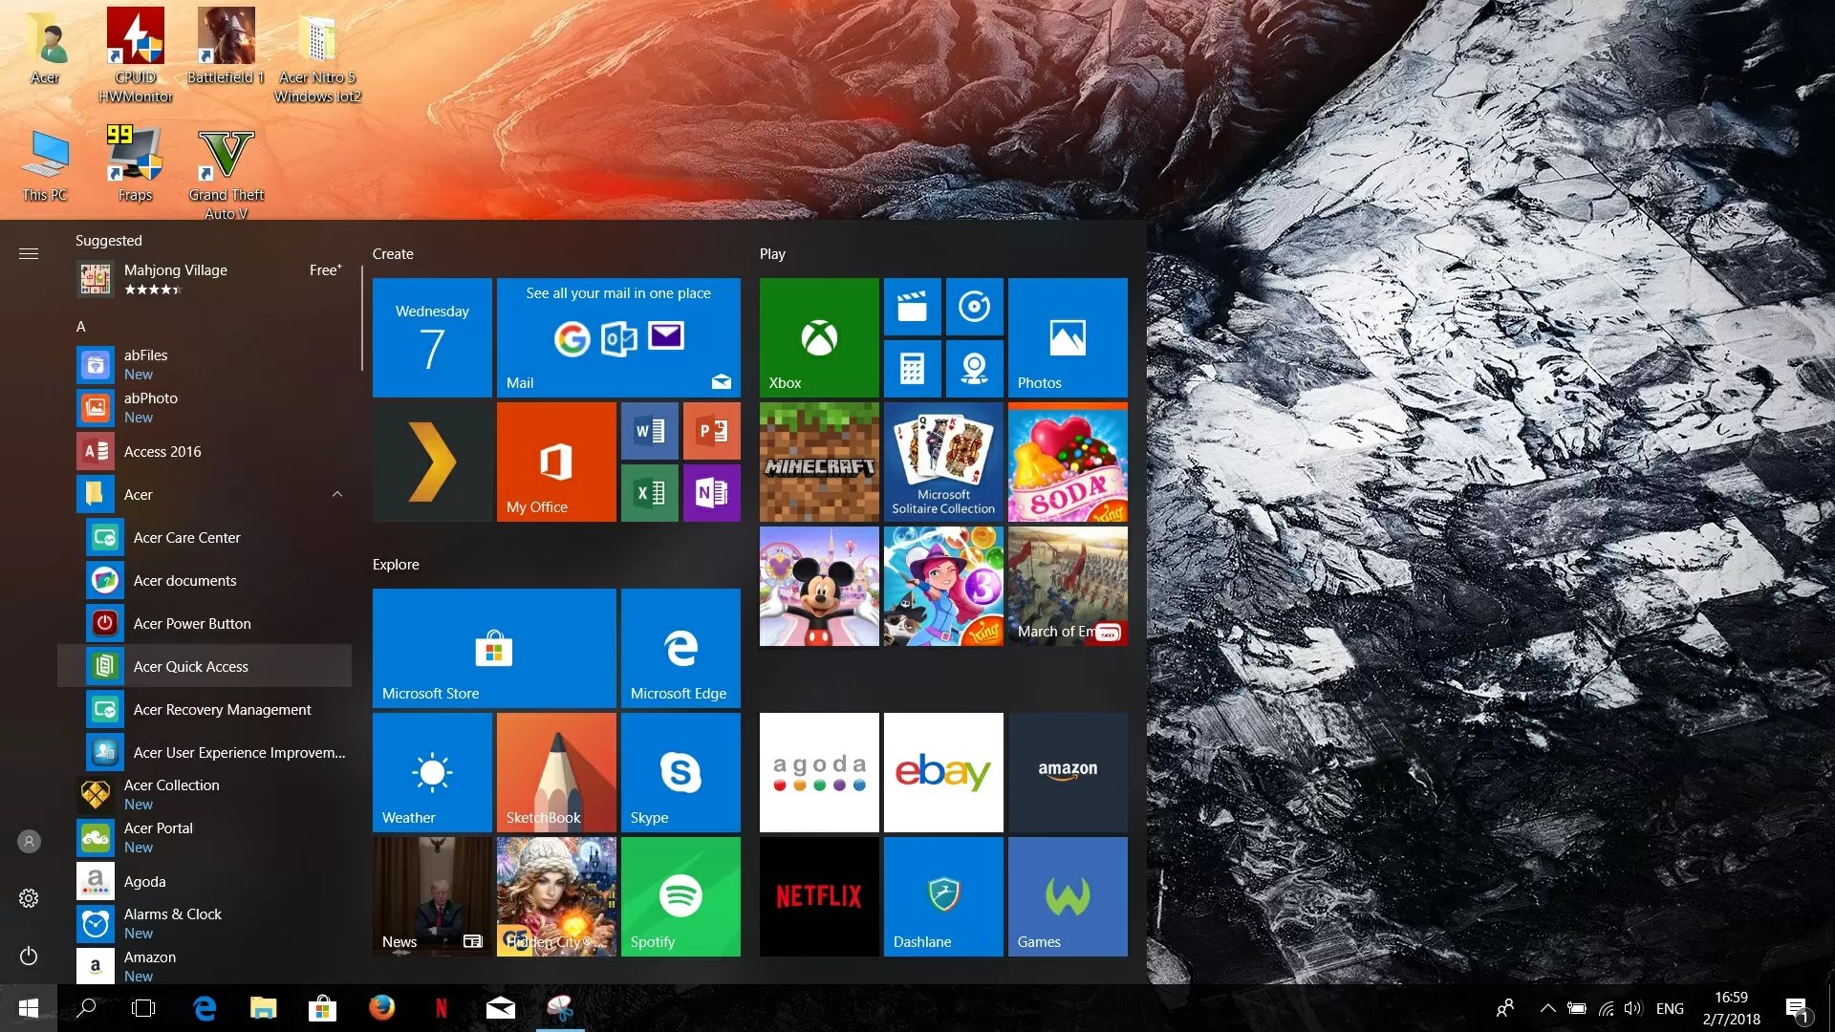Open the Groove Music small tile
The image size is (1835, 1032).
(974, 307)
